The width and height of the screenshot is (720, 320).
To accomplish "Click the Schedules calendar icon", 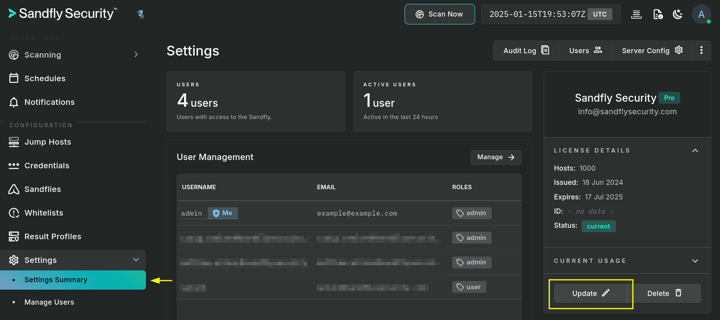I will pos(14,78).
